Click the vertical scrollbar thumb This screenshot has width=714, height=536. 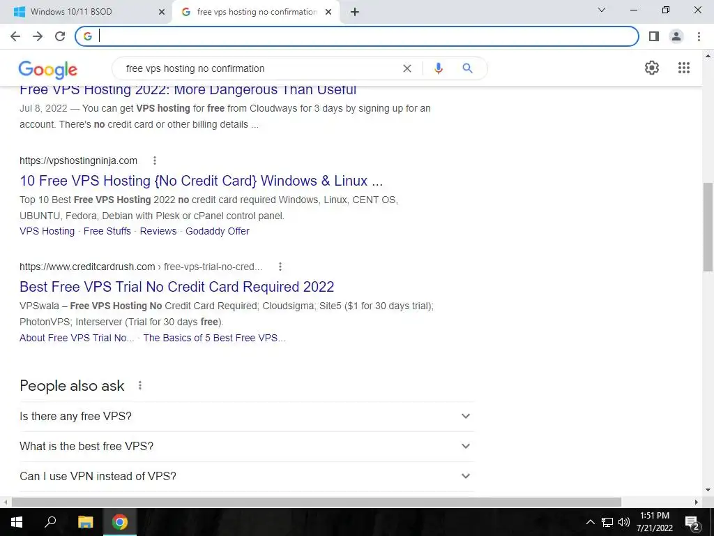point(708,227)
